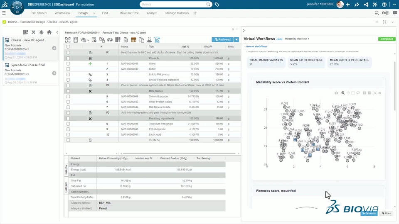Click plus icon on Spreadable Cheese final card

pos(54,73)
